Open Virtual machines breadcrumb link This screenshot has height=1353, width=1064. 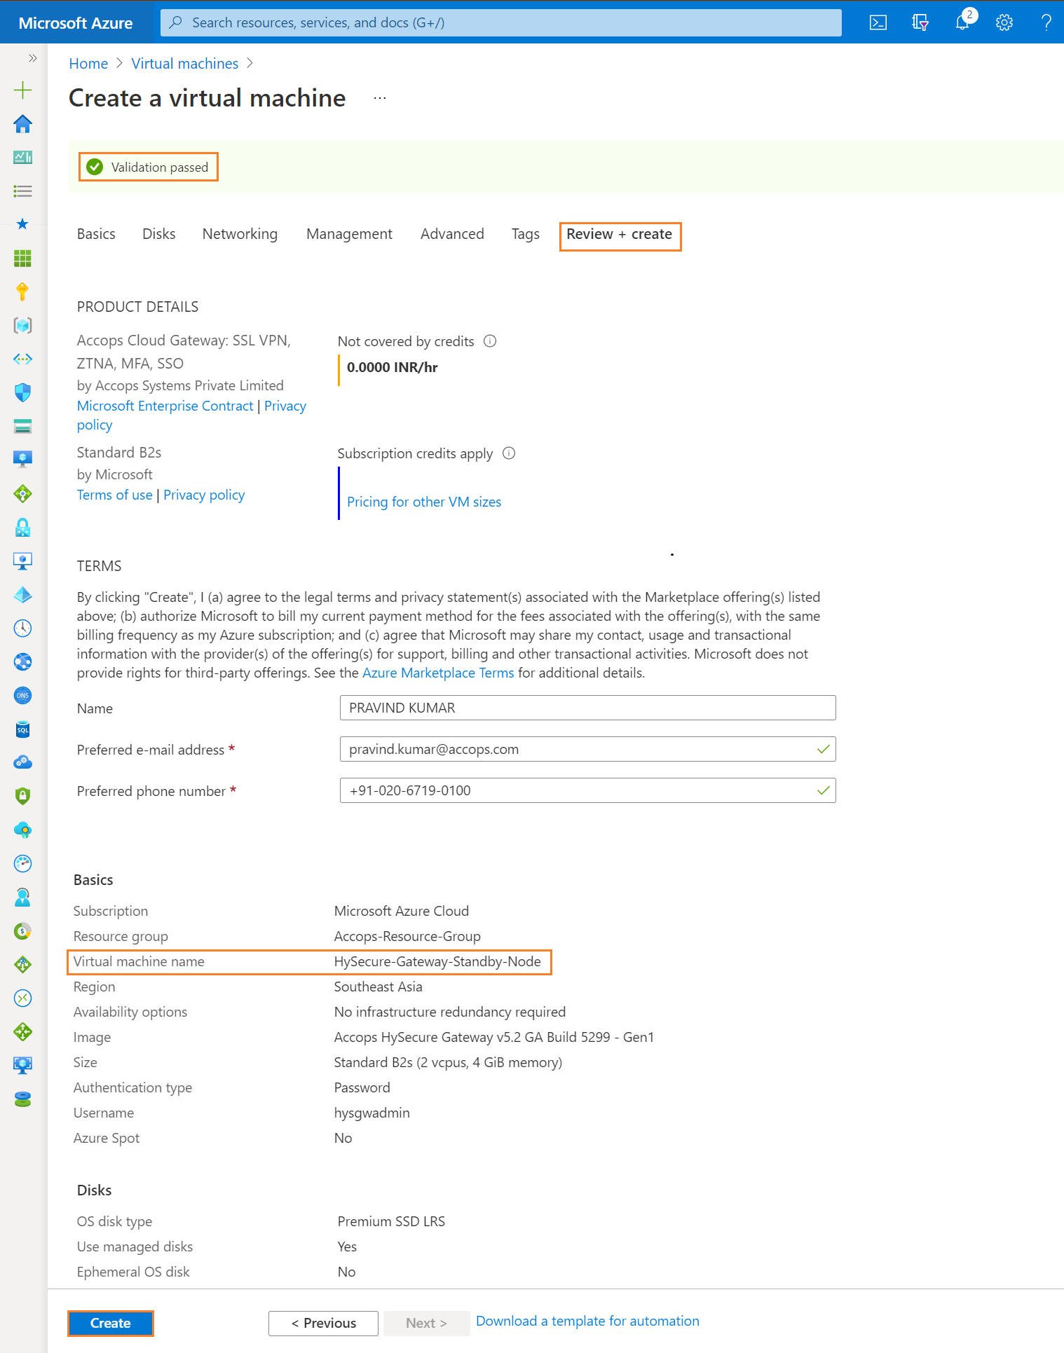pos(185,64)
